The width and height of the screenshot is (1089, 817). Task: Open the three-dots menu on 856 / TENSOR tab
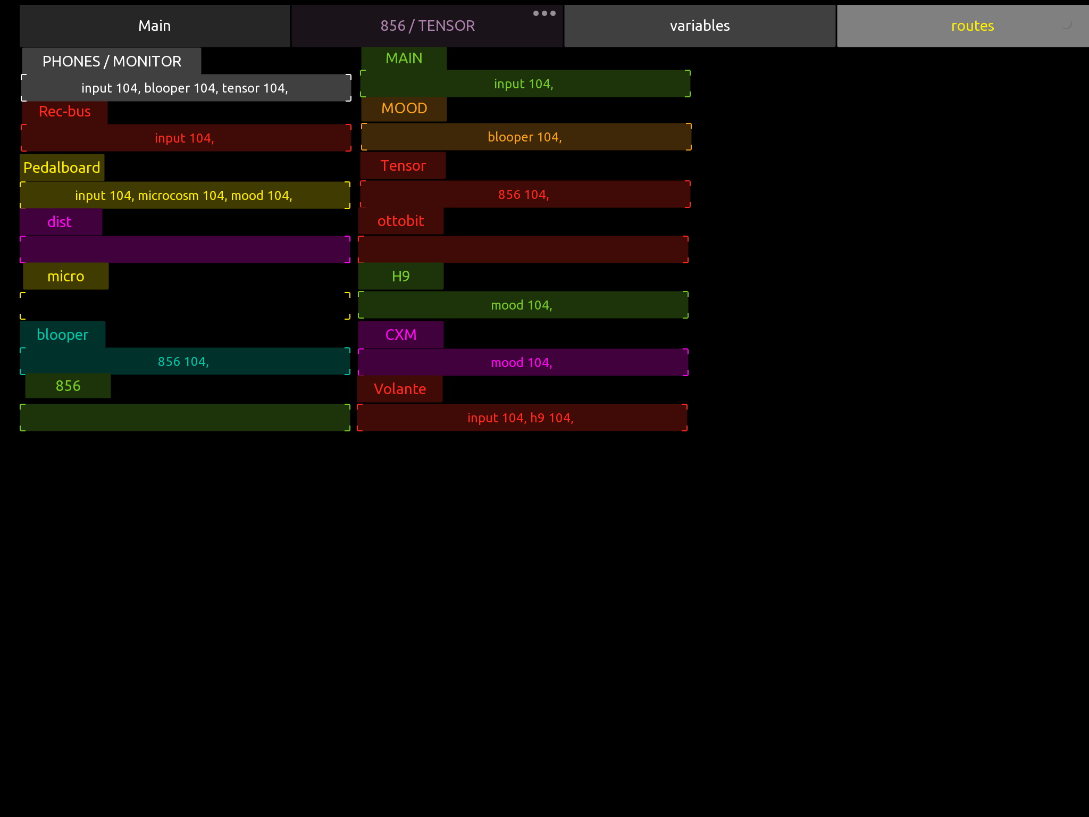coord(544,13)
